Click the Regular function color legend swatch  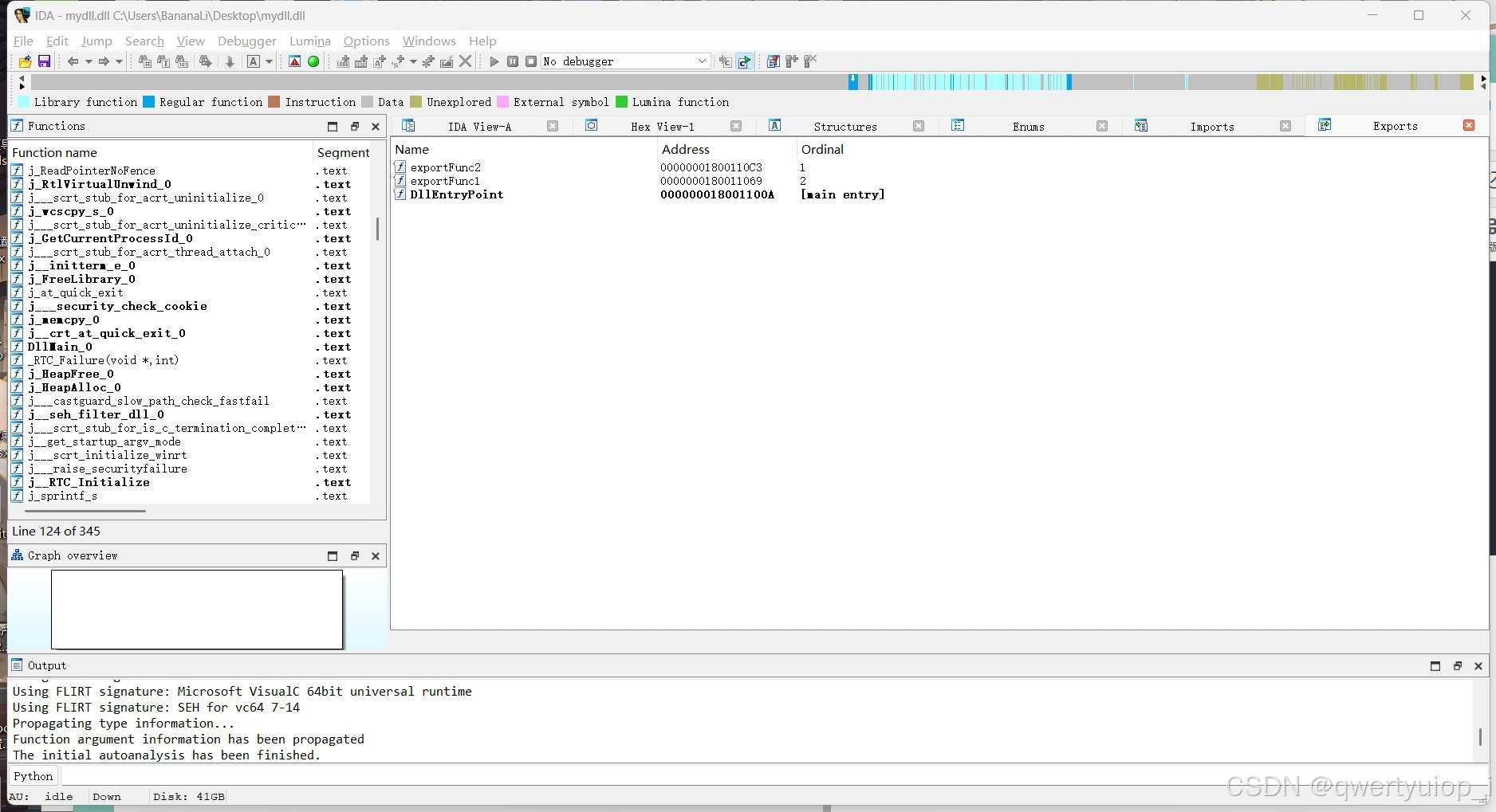[x=149, y=102]
